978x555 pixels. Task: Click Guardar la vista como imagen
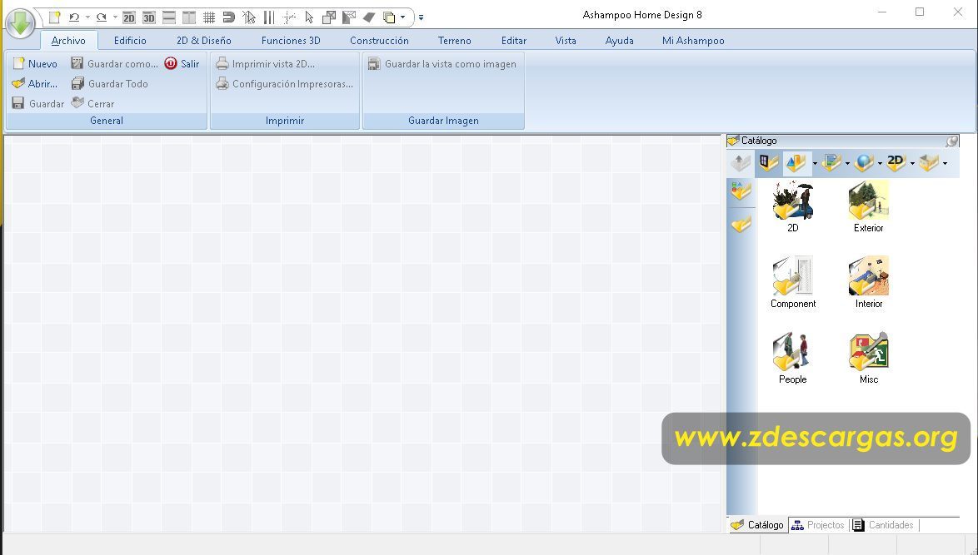[442, 63]
